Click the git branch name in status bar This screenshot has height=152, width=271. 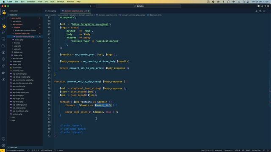[16, 150]
